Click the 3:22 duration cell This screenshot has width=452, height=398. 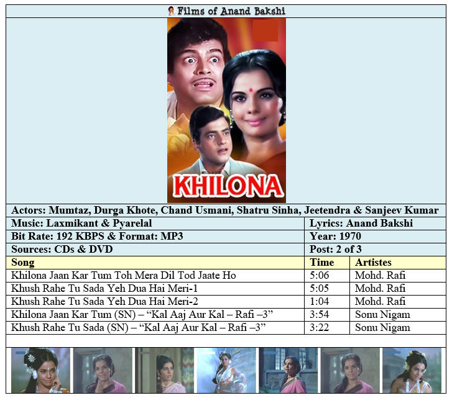(x=327, y=327)
